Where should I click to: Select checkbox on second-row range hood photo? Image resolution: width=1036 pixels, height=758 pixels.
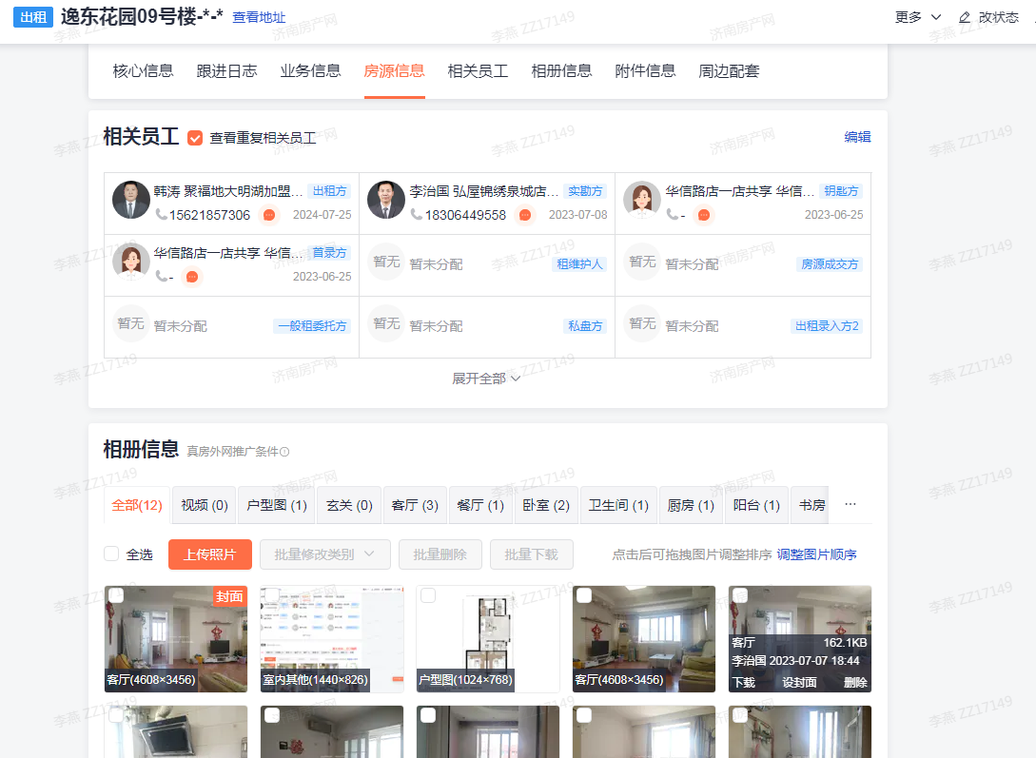tap(116, 716)
